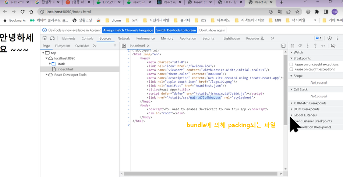
Task: Hide the debugger sidebar icon
Action: [x=283, y=46]
